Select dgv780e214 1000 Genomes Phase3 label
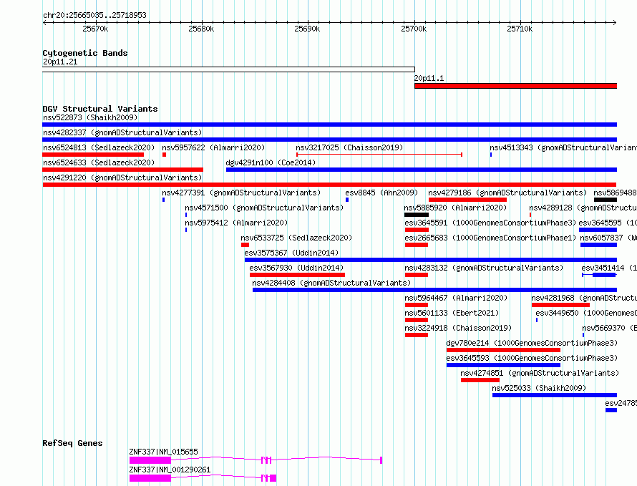The height and width of the screenshot is (486, 637). [x=533, y=343]
